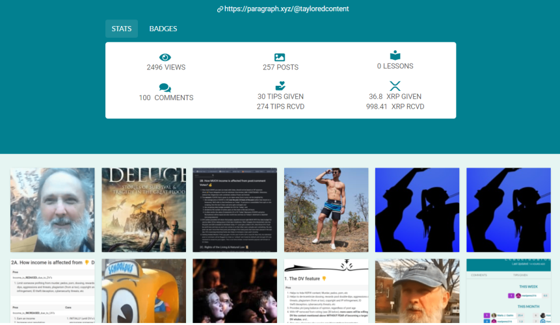Open the bearded man selfie post thumbnail
560x325 pixels.
click(53, 210)
